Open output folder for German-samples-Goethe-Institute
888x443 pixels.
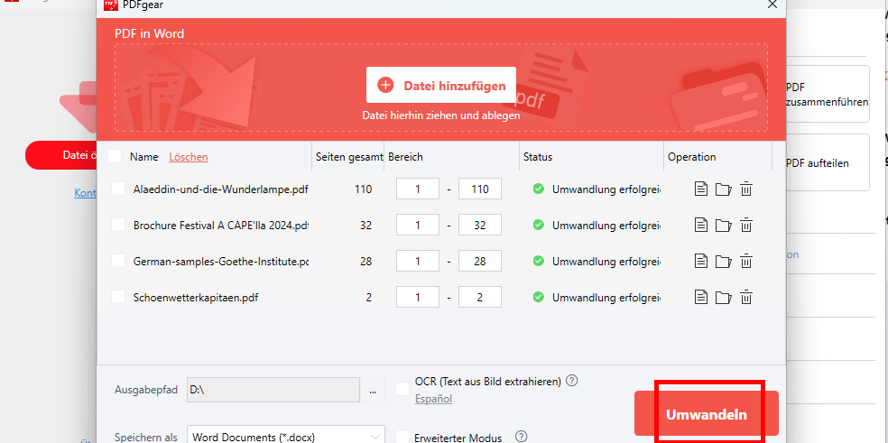[x=723, y=261]
